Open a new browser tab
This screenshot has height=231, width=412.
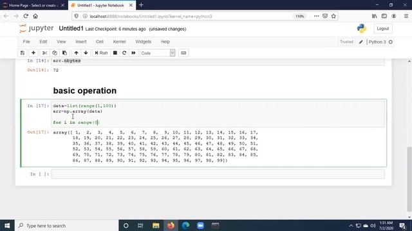141,5
